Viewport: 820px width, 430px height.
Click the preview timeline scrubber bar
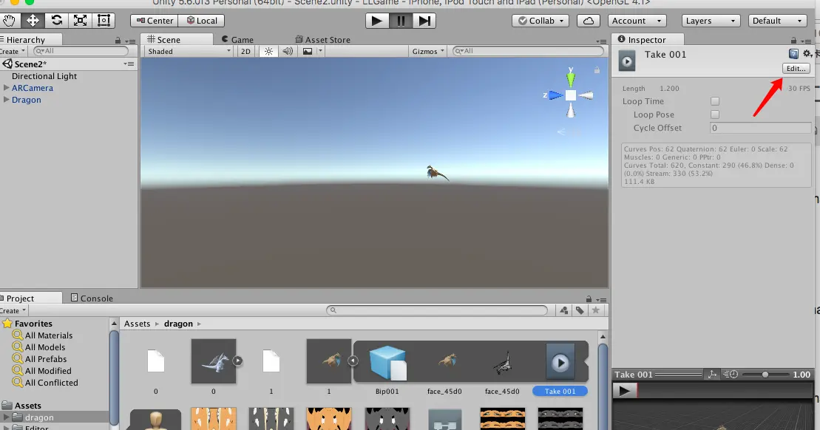click(x=724, y=390)
